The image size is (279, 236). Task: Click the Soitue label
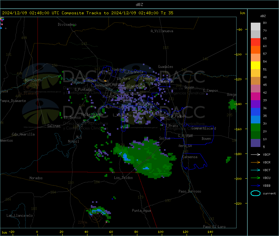point(165,138)
